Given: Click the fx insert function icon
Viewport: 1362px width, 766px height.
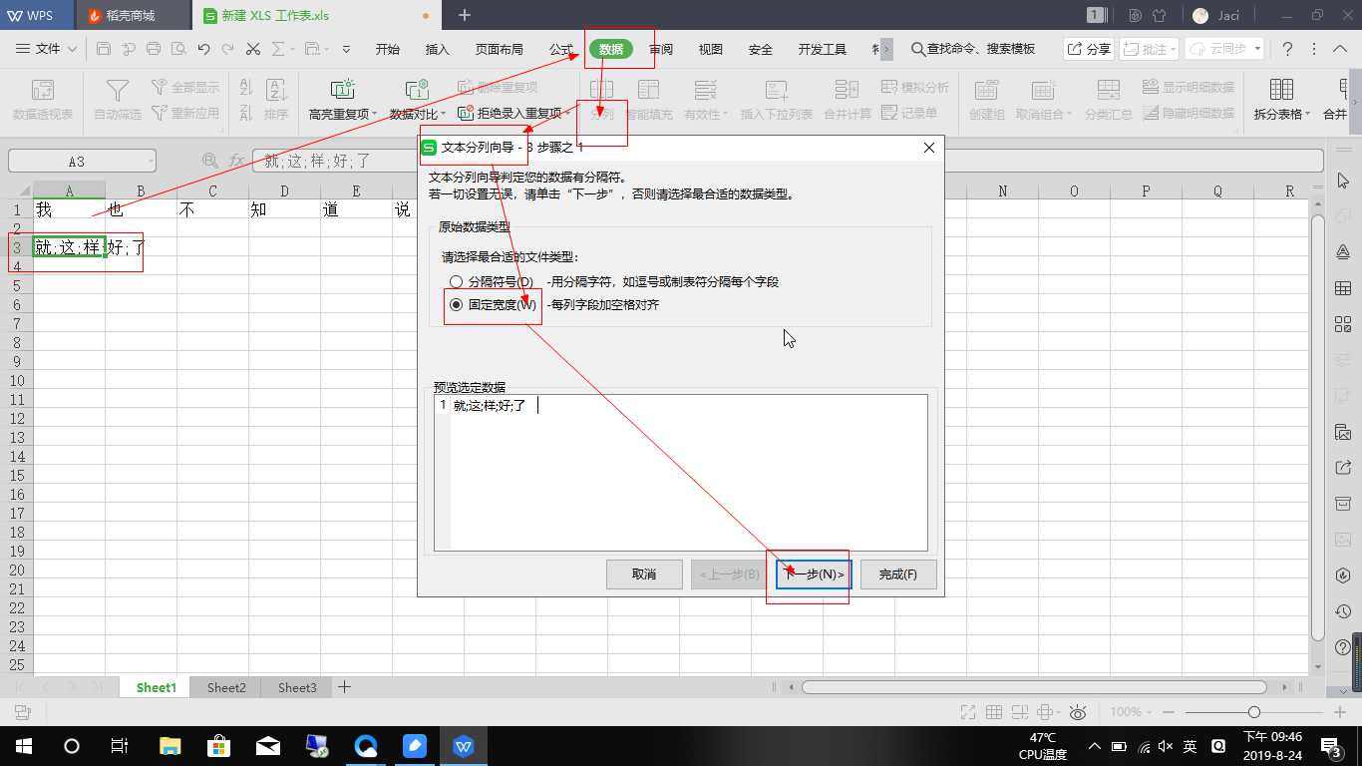Looking at the screenshot, I should point(236,161).
